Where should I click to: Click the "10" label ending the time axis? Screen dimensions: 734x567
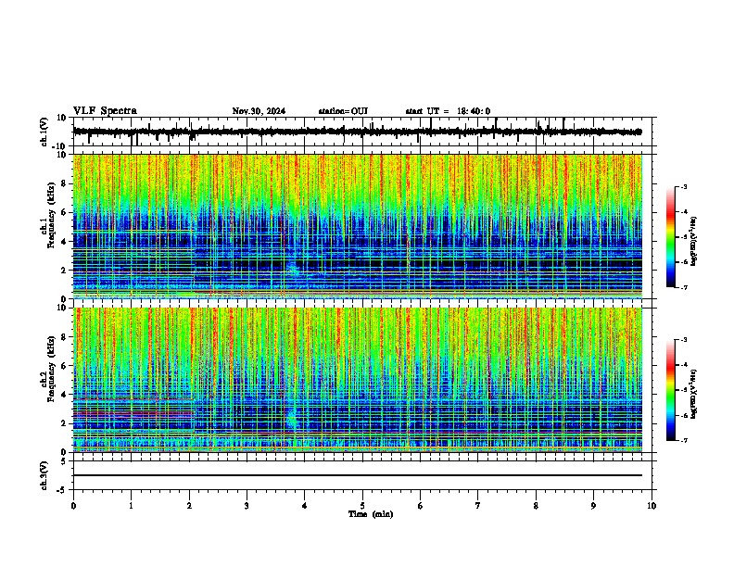[x=652, y=506]
